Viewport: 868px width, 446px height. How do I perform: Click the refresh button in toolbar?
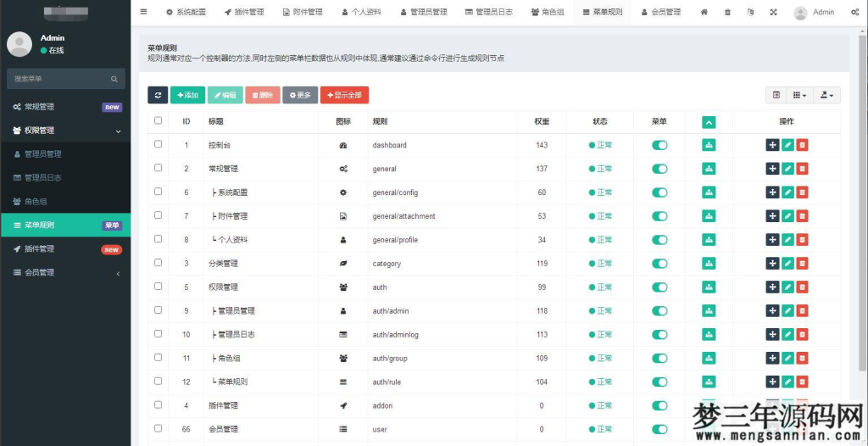click(158, 95)
